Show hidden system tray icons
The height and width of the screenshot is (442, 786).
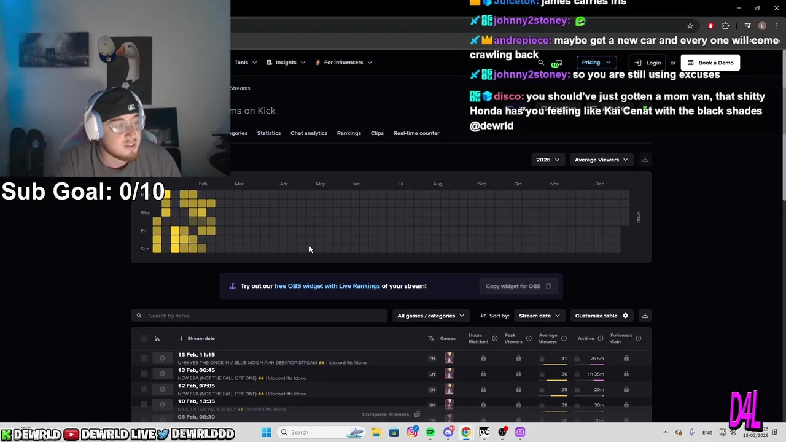pyautogui.click(x=665, y=432)
